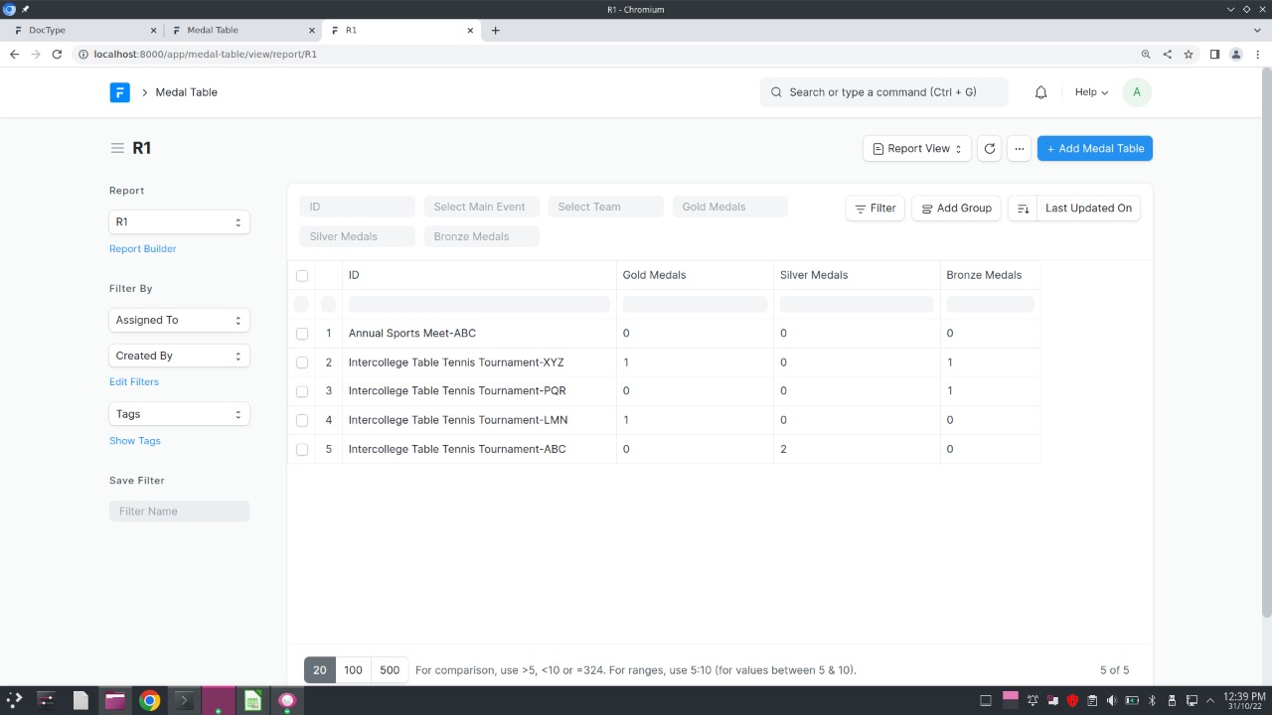Image resolution: width=1272 pixels, height=715 pixels.
Task: Switch to Medal Table browser tab
Action: pos(242,30)
